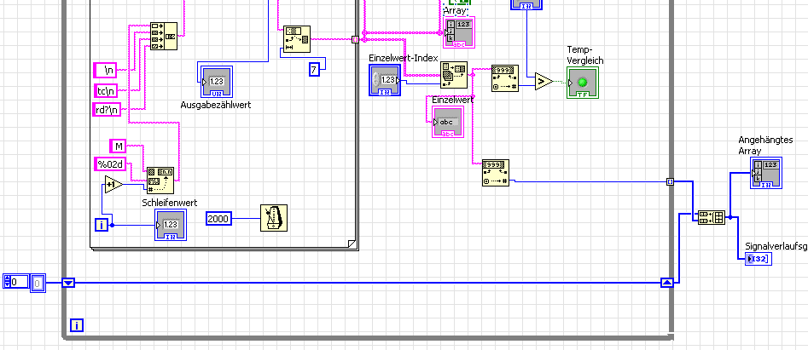808x350 pixels.
Task: Select the Build Array node
Action: tap(711, 217)
